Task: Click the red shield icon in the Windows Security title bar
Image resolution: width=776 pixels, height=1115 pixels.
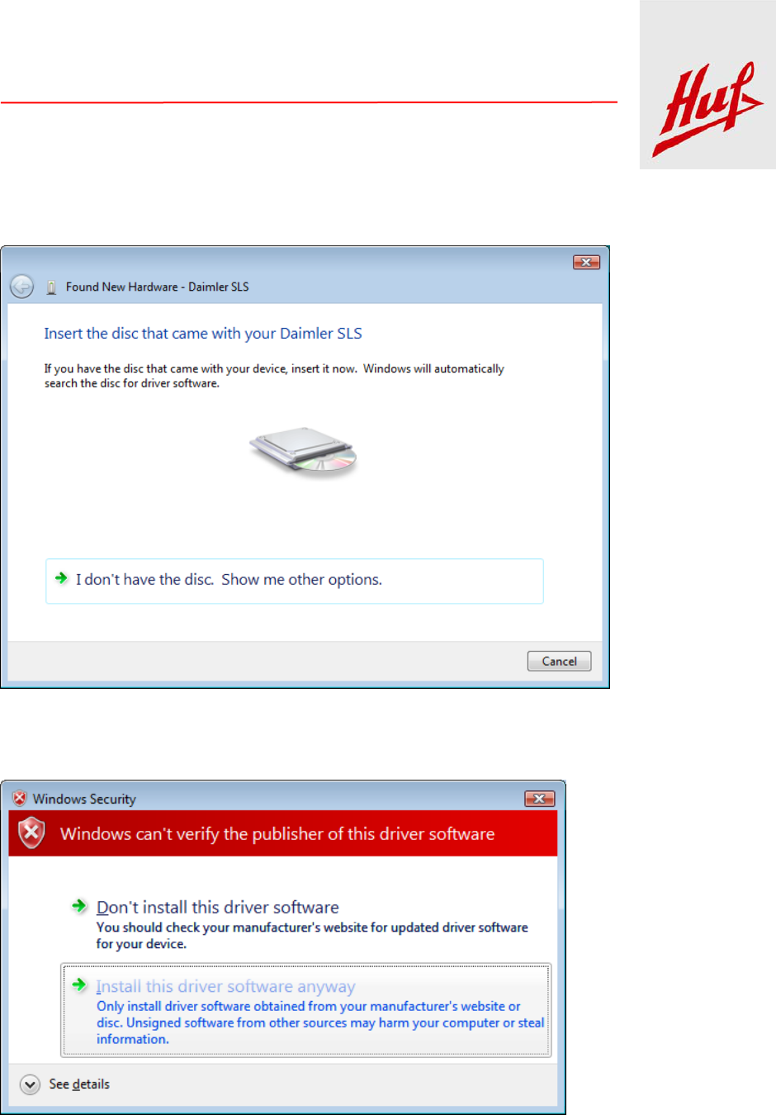Action: point(19,799)
